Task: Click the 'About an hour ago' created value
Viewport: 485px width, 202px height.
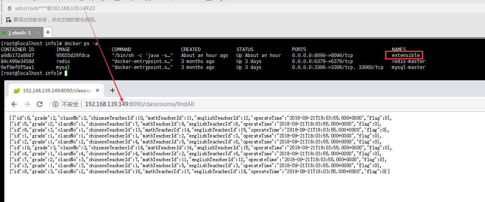Action: coord(204,55)
